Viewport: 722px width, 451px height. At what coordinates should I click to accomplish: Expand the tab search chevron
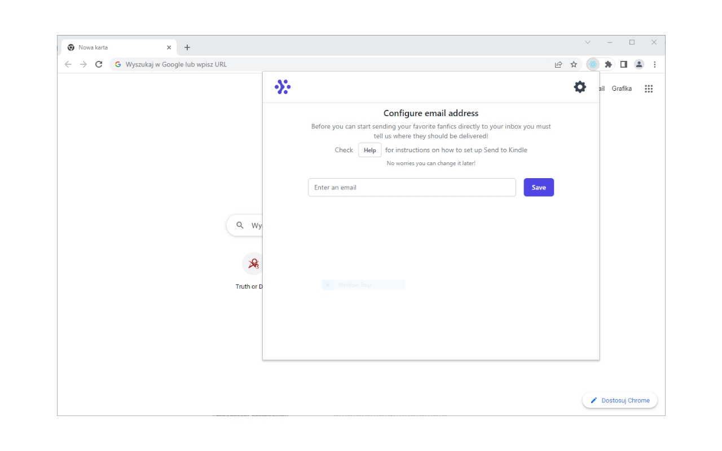[588, 42]
